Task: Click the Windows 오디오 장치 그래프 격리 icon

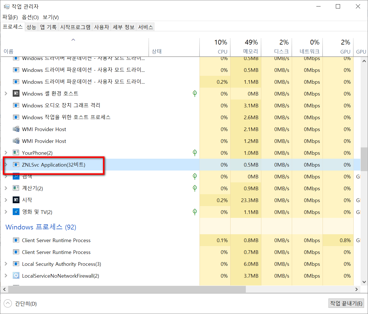Action: [x=16, y=105]
